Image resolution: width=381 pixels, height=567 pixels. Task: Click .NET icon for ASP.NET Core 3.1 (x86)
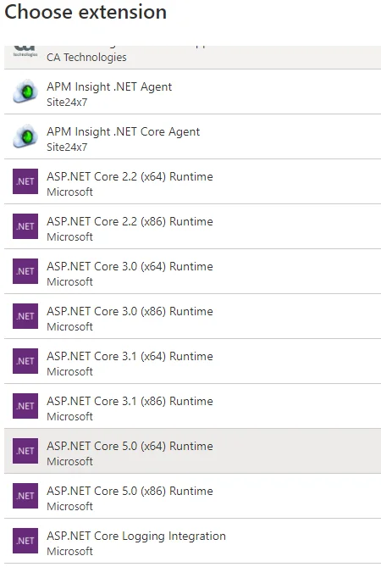pyautogui.click(x=25, y=406)
